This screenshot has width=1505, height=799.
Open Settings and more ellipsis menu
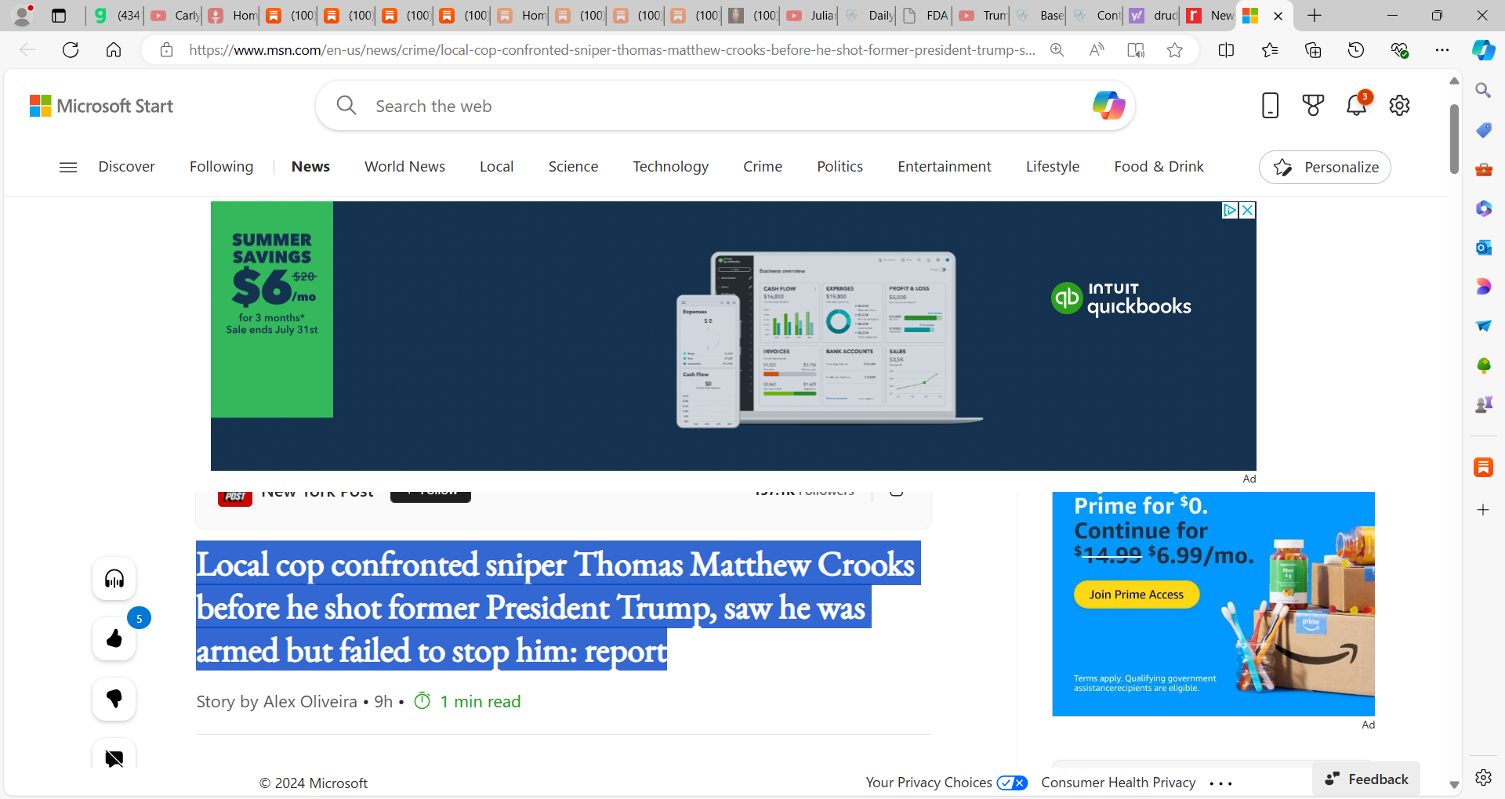click(1442, 50)
